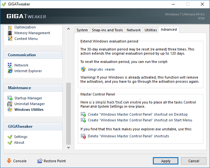Run the slmgr.vbs -rearm script
The width and height of the screenshot is (210, 168).
101,69
